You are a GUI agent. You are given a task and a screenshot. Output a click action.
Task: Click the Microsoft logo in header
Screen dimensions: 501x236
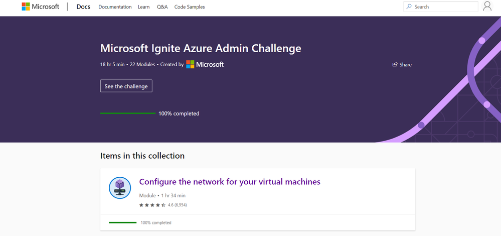coord(40,7)
